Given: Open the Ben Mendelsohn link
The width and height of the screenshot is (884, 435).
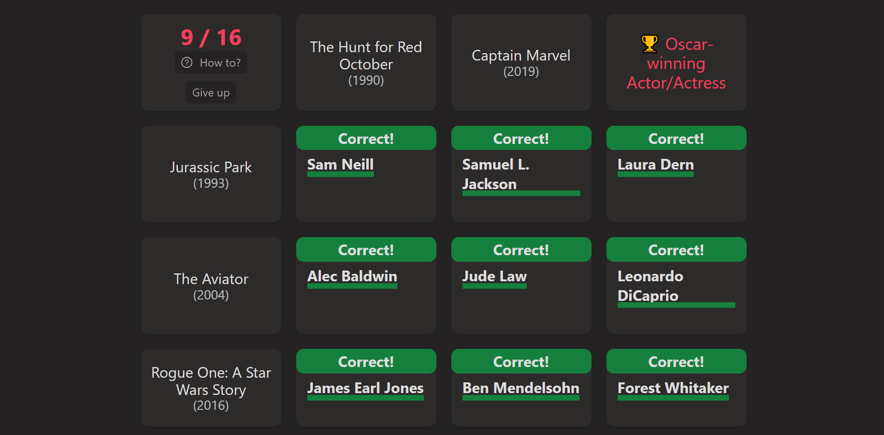Looking at the screenshot, I should click(x=521, y=388).
